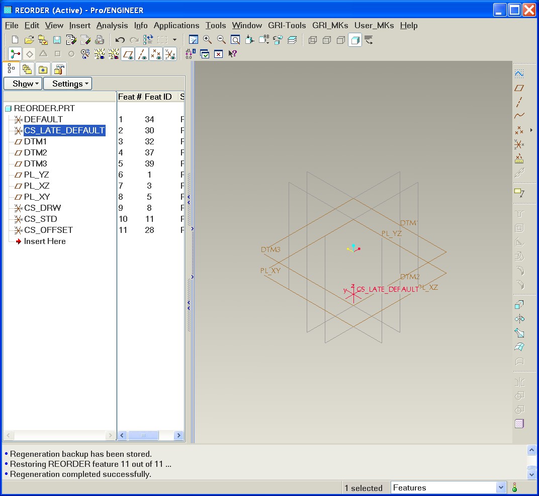Switch to hidden line display mode
The image size is (539, 496).
(326, 40)
